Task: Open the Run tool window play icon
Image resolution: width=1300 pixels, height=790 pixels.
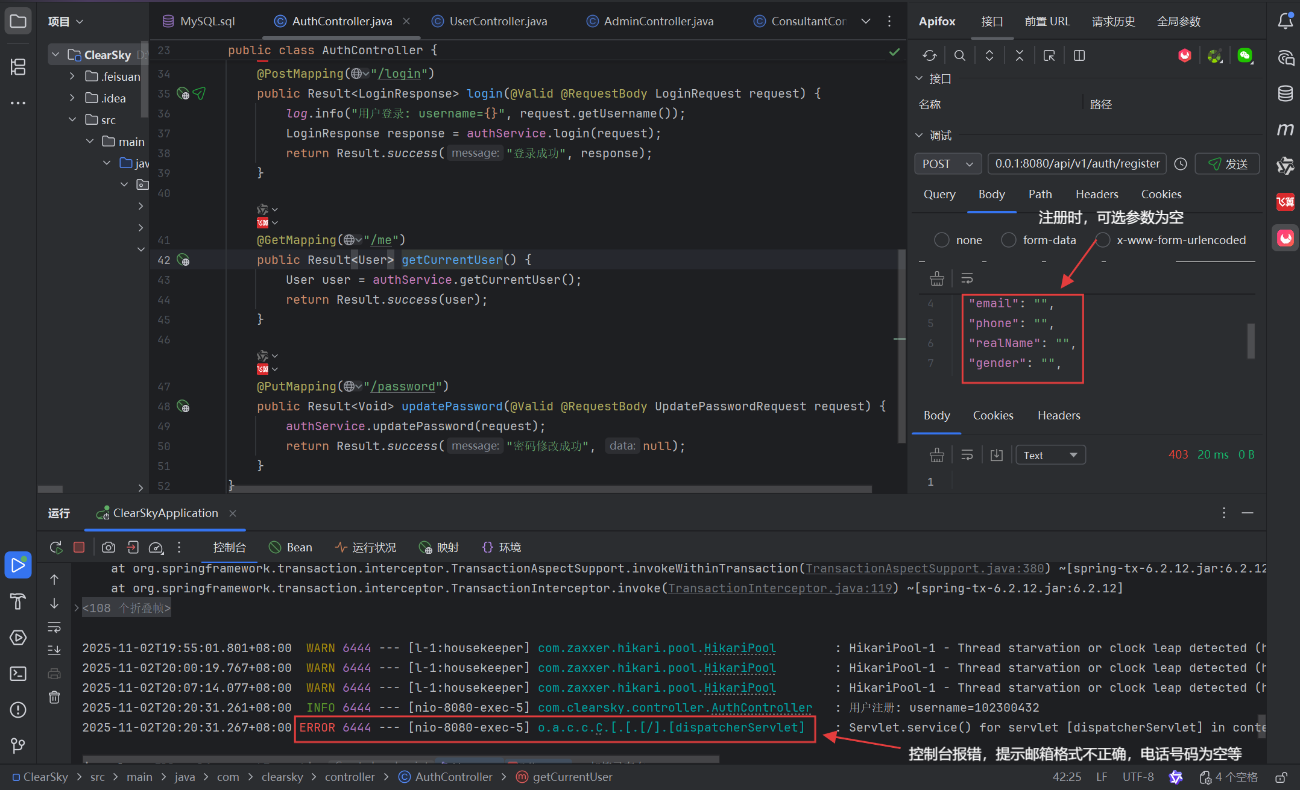Action: pos(18,565)
